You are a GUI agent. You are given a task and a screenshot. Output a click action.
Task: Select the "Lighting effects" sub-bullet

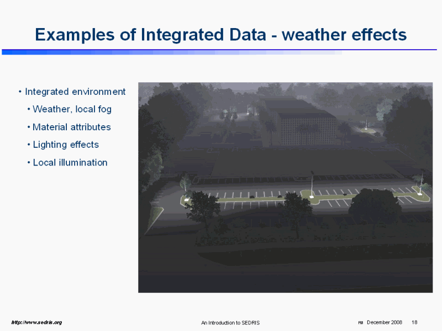point(66,145)
